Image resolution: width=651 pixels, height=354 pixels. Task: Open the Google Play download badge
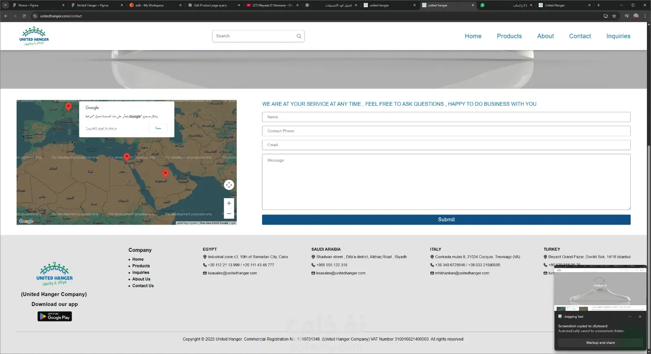click(55, 317)
